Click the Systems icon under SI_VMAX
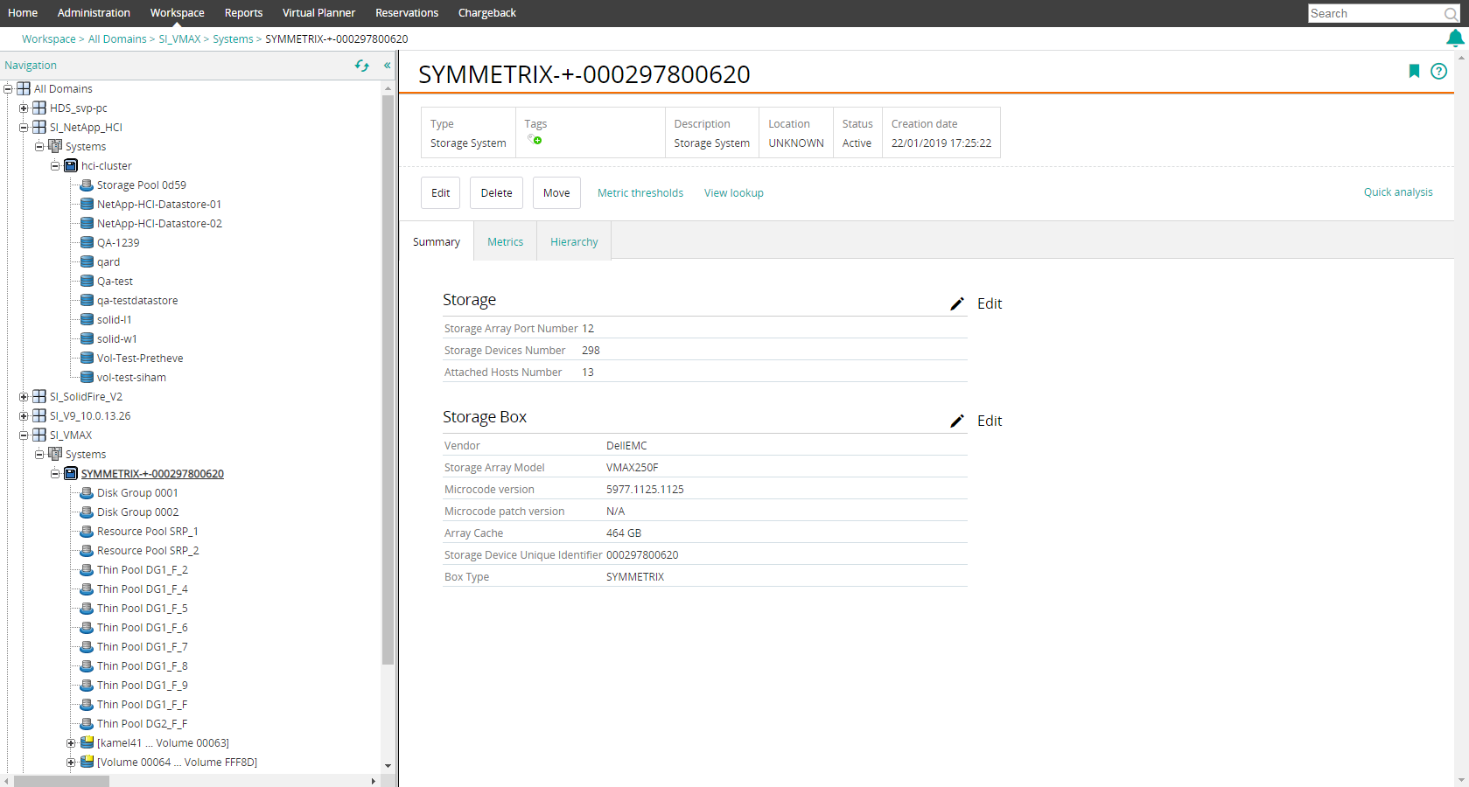This screenshot has width=1469, height=787. point(55,455)
